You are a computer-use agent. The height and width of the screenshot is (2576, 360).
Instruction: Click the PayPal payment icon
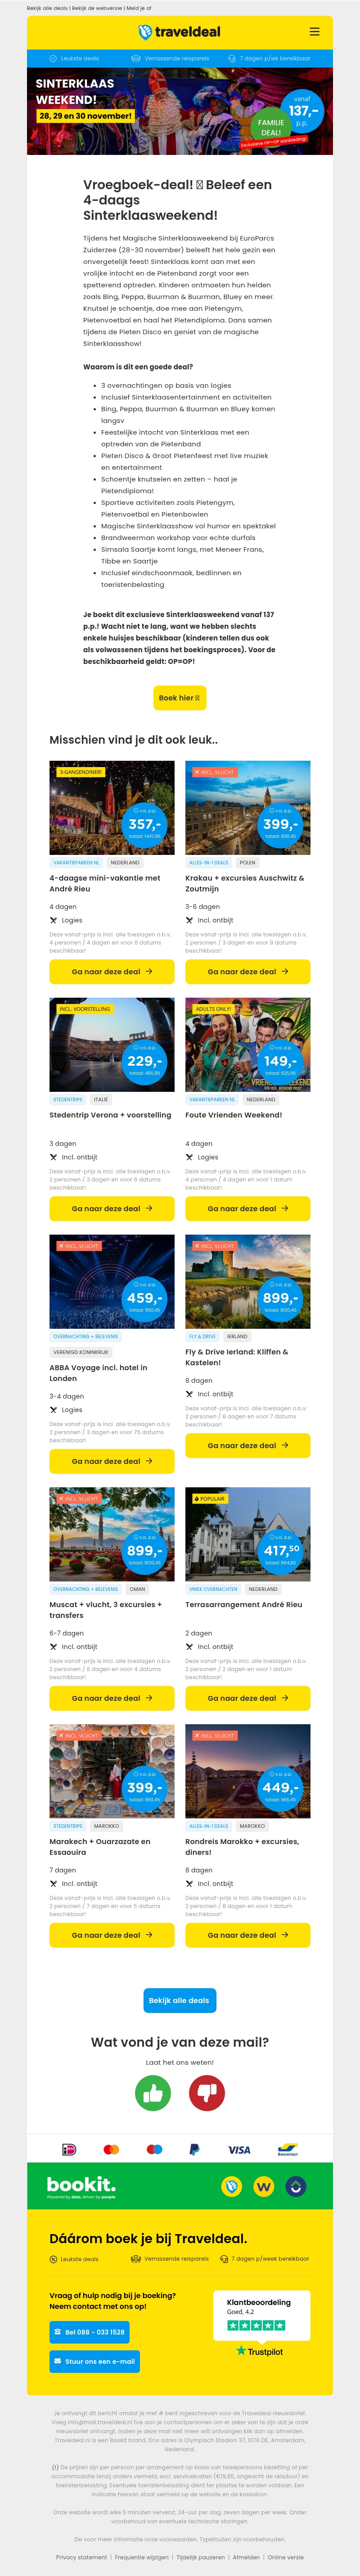click(x=194, y=2149)
